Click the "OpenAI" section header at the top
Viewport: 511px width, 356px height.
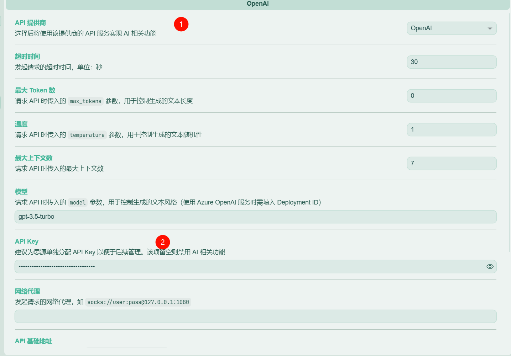click(258, 4)
